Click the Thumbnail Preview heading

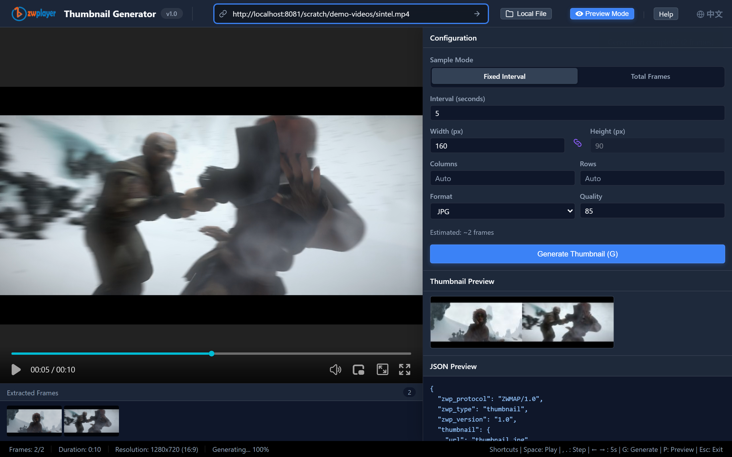pyautogui.click(x=462, y=281)
